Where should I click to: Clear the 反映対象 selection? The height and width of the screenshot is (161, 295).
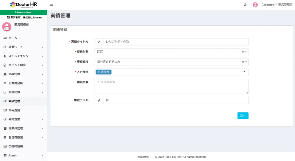(x=243, y=52)
